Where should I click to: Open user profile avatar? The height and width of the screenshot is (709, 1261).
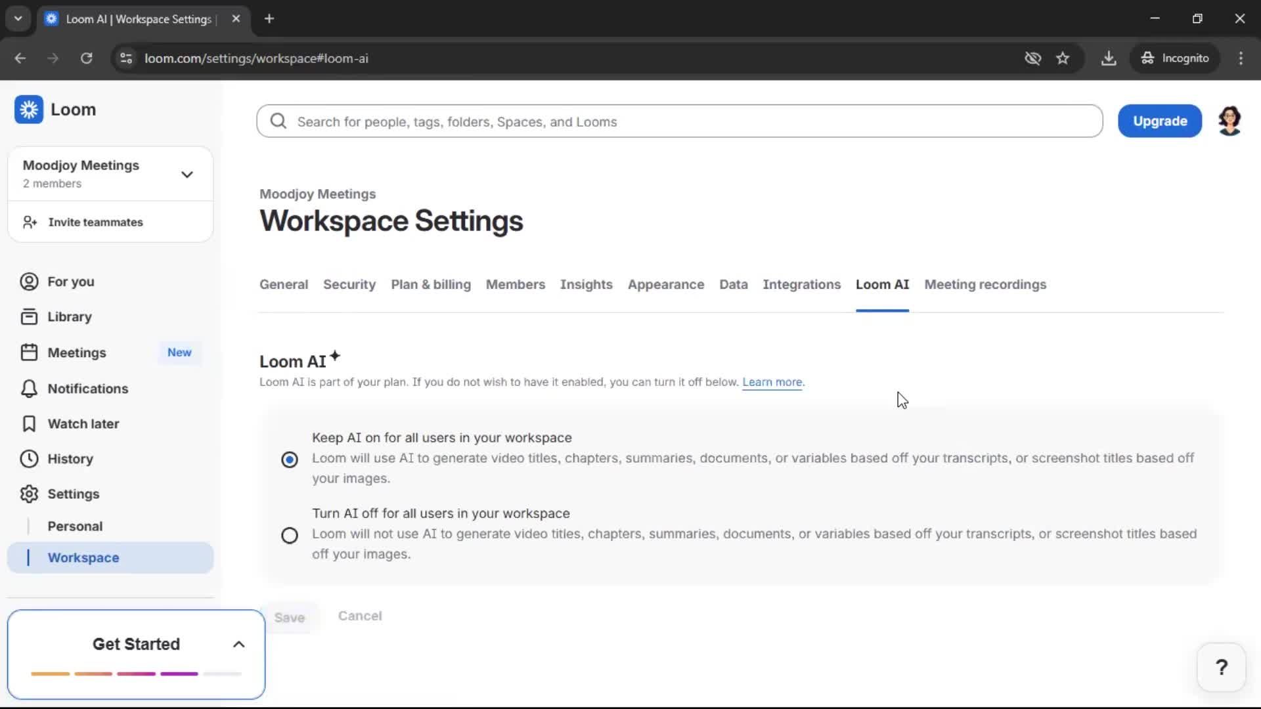click(1229, 121)
